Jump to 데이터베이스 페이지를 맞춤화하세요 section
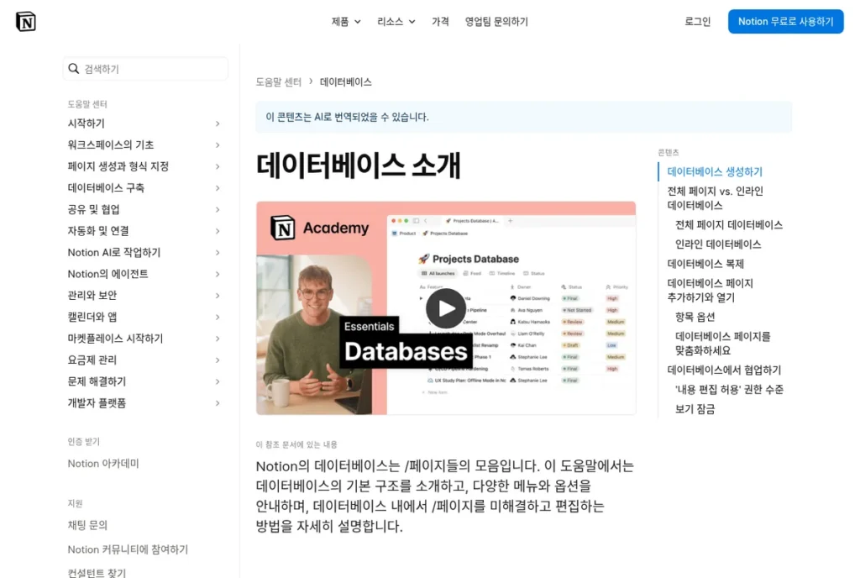This screenshot has width=860, height=578. click(x=723, y=344)
